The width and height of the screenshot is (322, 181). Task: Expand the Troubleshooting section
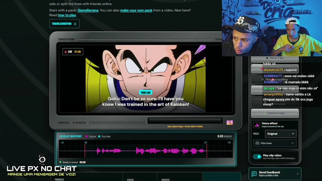(64, 24)
